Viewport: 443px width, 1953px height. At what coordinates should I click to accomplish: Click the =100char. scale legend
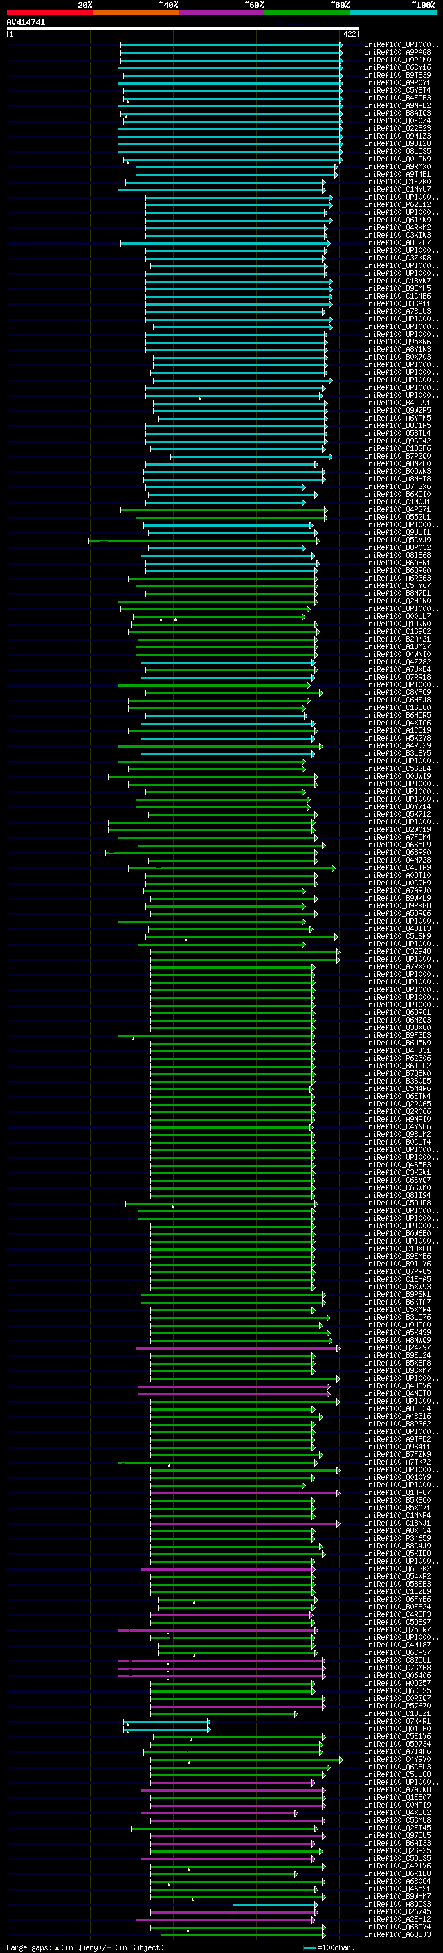click(x=329, y=1947)
